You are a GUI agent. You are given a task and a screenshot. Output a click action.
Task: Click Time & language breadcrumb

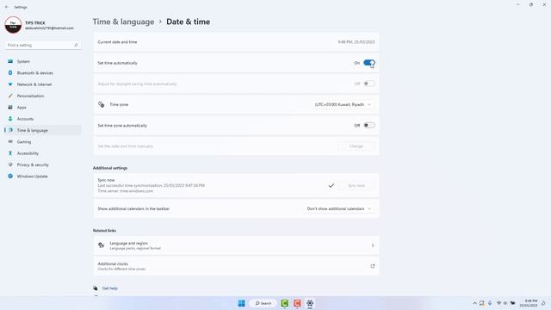[x=123, y=22]
